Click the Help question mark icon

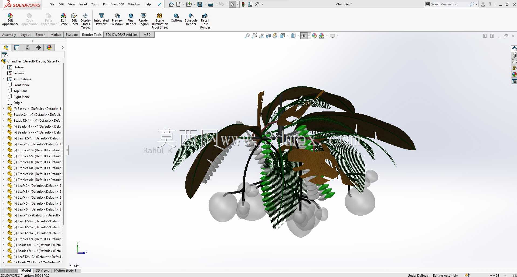coord(490,4)
